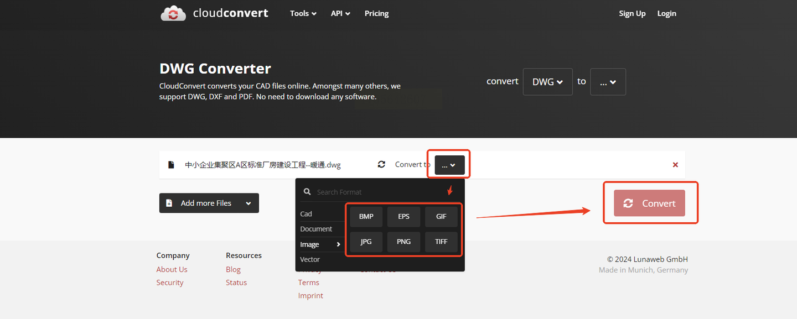Expand the target format dropdown in the header
The image size is (797, 319).
coord(608,82)
